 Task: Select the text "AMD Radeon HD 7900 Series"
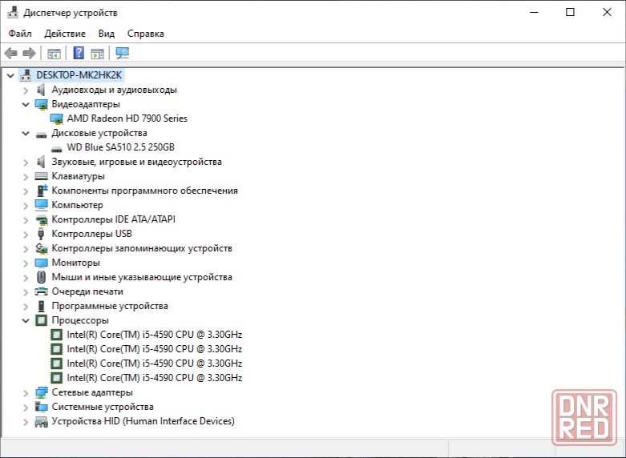127,119
